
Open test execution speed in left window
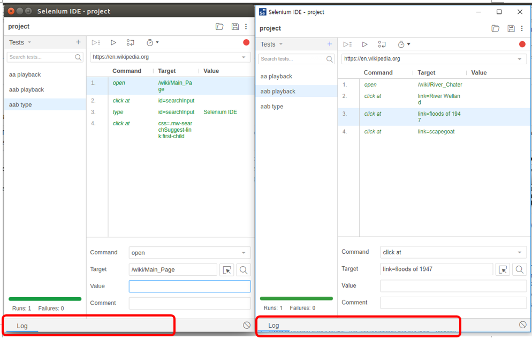tap(153, 42)
